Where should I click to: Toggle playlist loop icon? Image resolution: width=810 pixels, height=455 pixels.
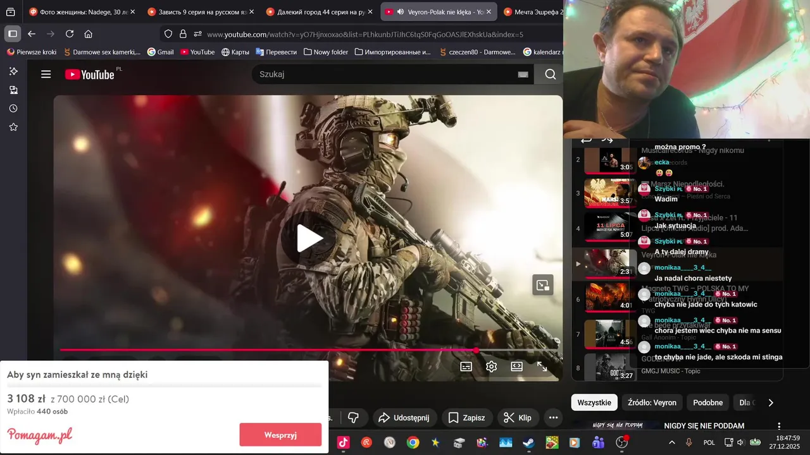(x=586, y=140)
